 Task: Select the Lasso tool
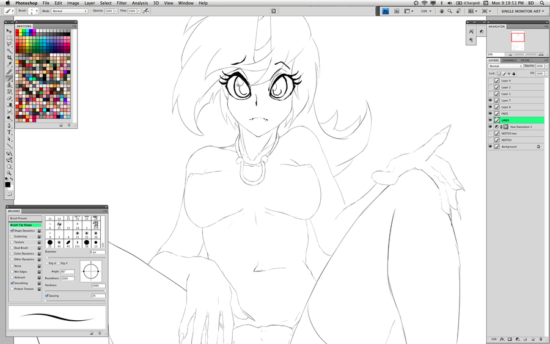[9, 44]
